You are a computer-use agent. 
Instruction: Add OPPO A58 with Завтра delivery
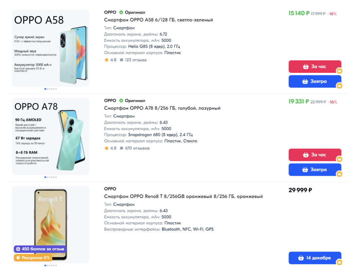[x=314, y=81]
